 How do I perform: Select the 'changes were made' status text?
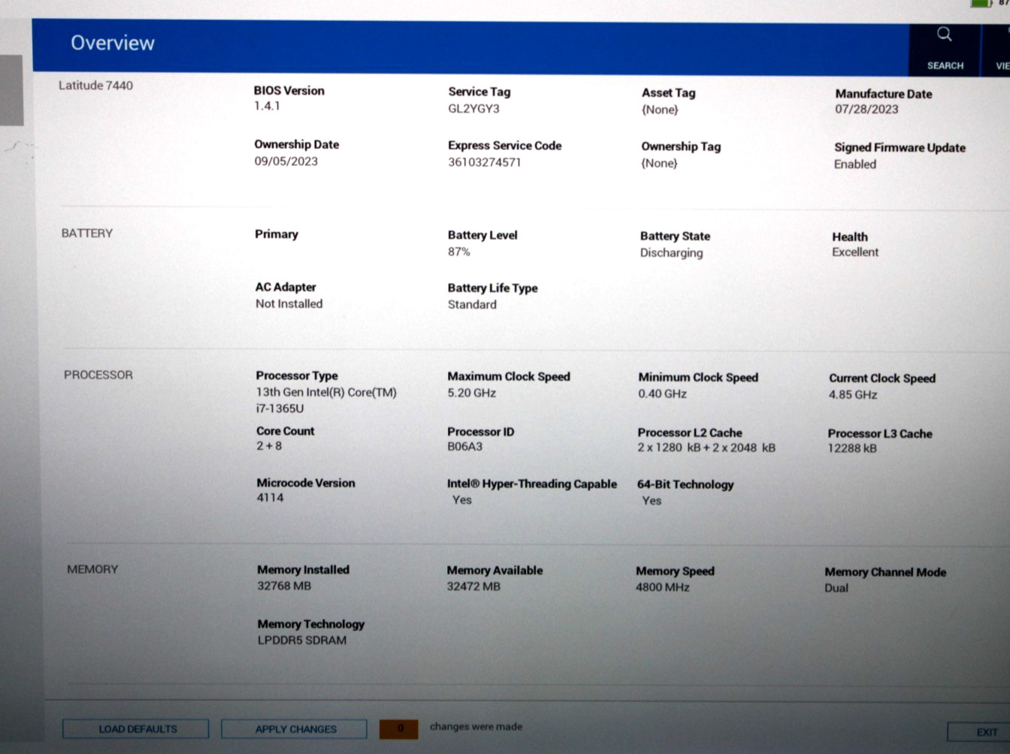click(x=476, y=727)
